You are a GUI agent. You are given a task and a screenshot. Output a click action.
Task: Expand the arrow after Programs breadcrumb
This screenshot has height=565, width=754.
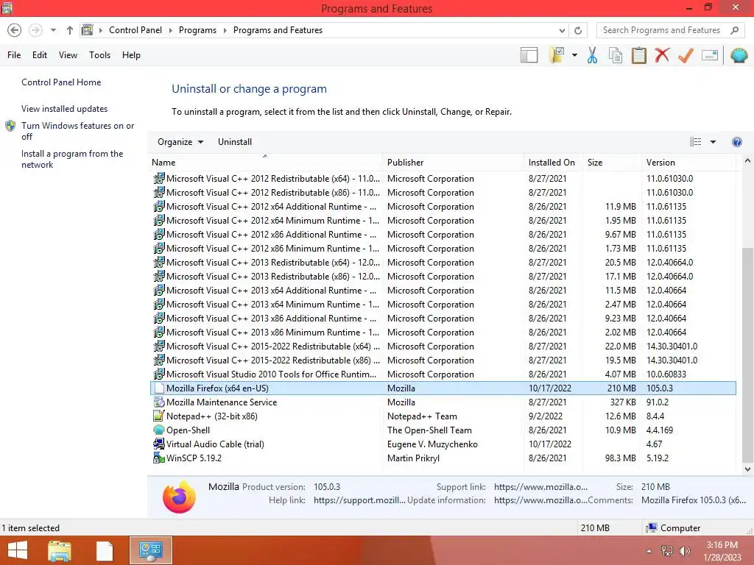(x=225, y=30)
